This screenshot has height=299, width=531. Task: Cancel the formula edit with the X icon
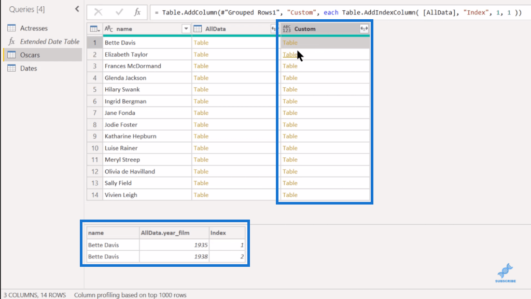tap(98, 12)
